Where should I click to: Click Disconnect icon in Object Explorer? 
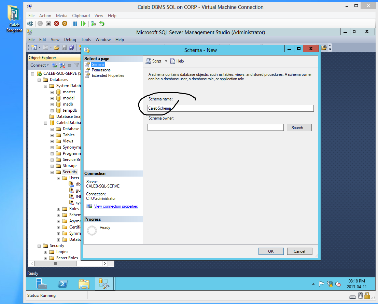point(62,65)
